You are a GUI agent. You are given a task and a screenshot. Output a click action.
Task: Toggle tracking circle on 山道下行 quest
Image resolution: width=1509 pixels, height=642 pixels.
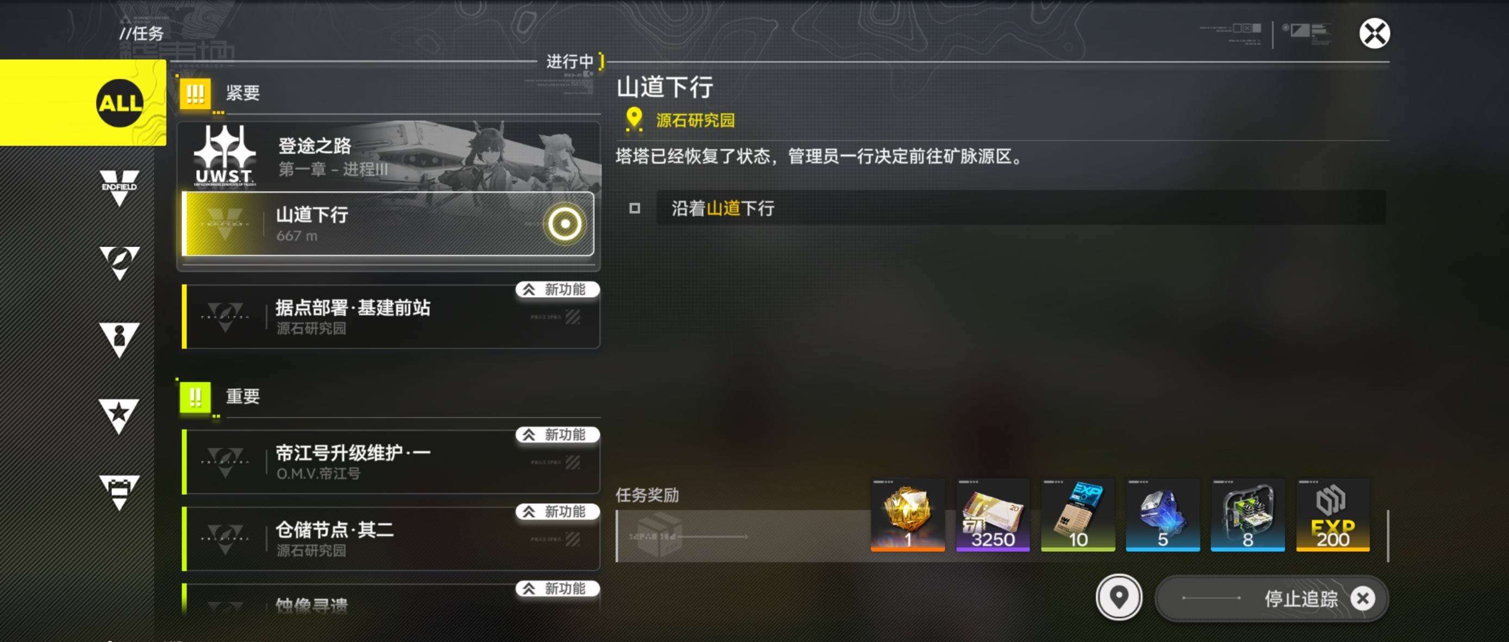(564, 224)
